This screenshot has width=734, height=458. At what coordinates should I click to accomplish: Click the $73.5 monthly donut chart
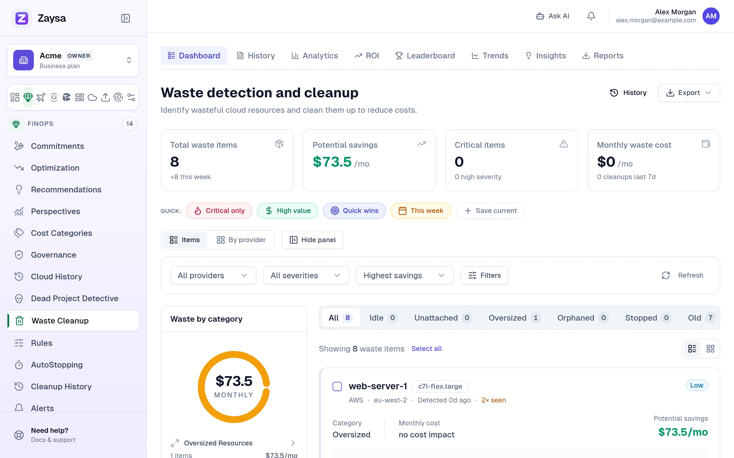tap(234, 387)
